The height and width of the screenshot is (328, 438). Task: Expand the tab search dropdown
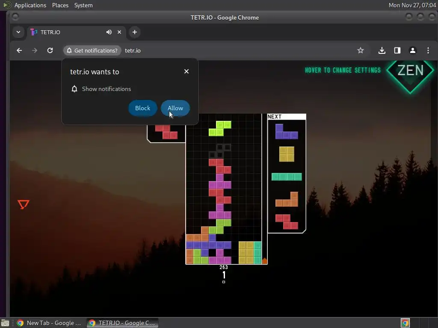pyautogui.click(x=18, y=32)
